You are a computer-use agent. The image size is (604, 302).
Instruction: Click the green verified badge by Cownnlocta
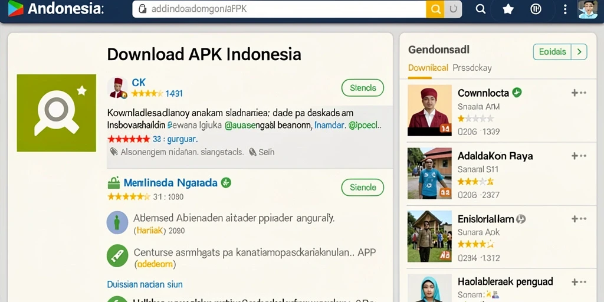pyautogui.click(x=517, y=93)
